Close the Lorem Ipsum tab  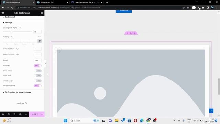(x=102, y=2)
